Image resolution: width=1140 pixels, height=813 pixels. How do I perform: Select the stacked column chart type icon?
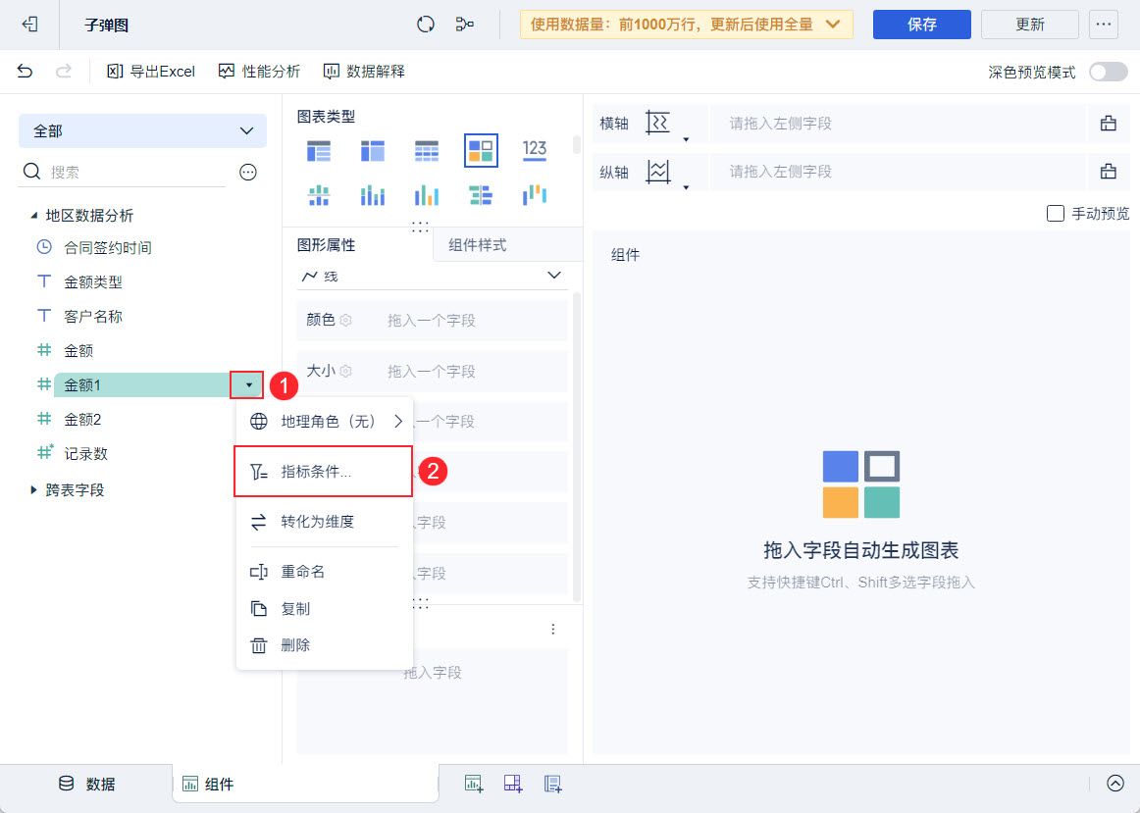(x=427, y=195)
